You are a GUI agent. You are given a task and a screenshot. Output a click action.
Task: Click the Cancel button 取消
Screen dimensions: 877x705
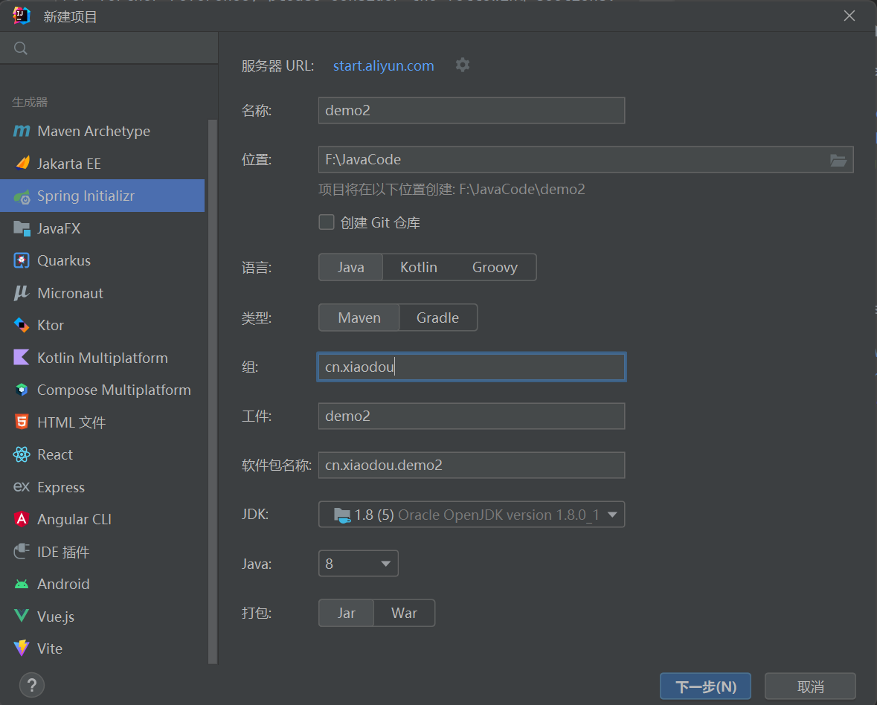coord(810,686)
